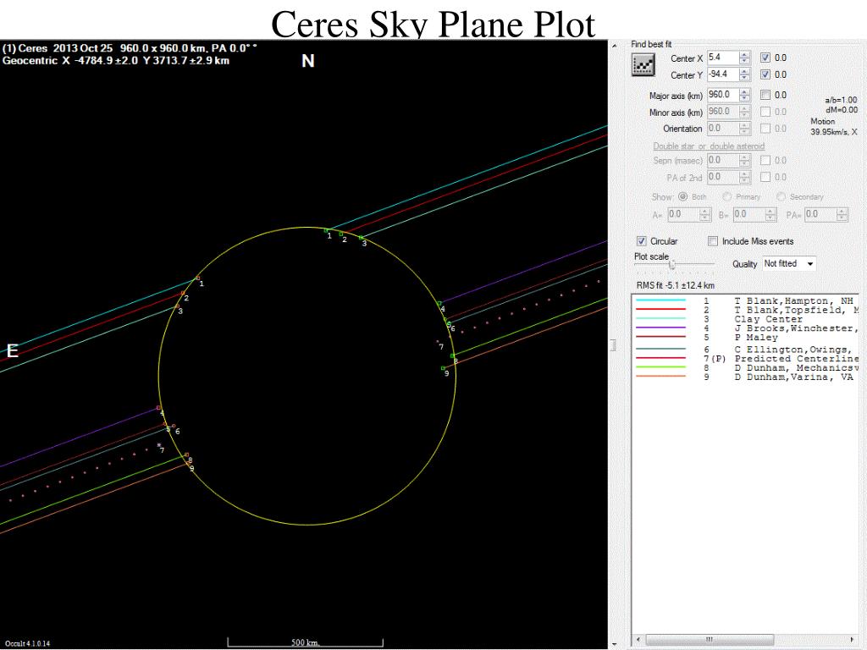Select observer row 'C Ellington,Owings'
This screenshot has width=867, height=650.
pos(745,350)
